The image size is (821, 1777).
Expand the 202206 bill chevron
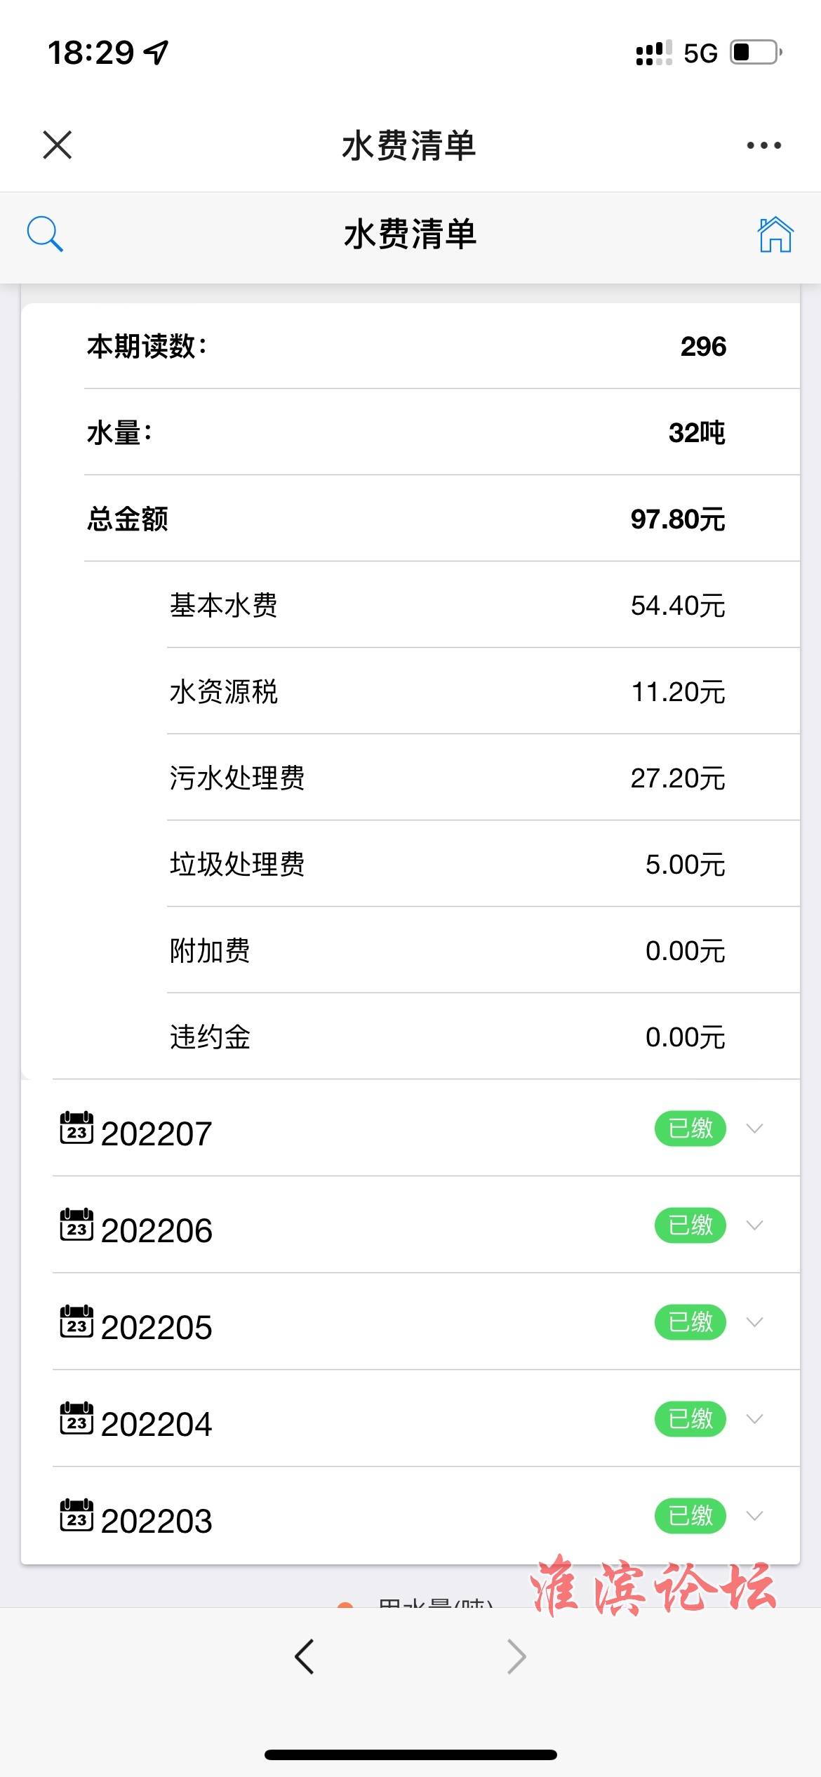754,1225
